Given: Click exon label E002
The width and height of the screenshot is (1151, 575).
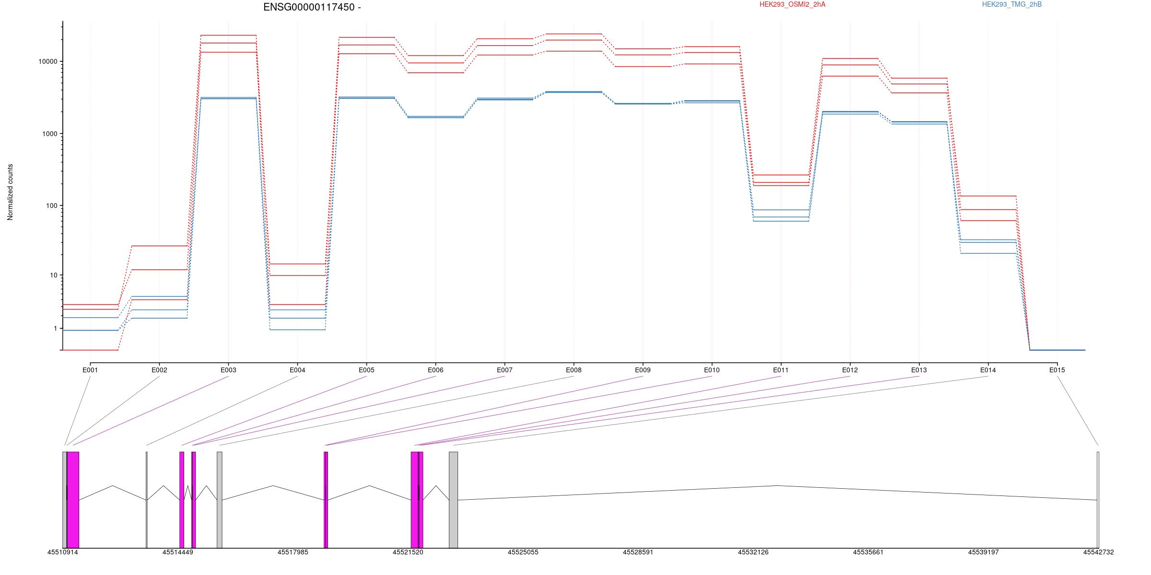Looking at the screenshot, I should pos(159,370).
